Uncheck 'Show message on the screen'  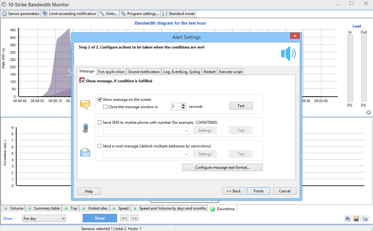(x=100, y=100)
